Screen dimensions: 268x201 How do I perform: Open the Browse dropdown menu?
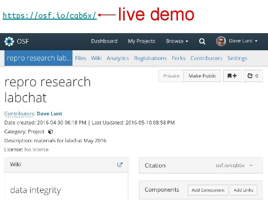tap(177, 41)
